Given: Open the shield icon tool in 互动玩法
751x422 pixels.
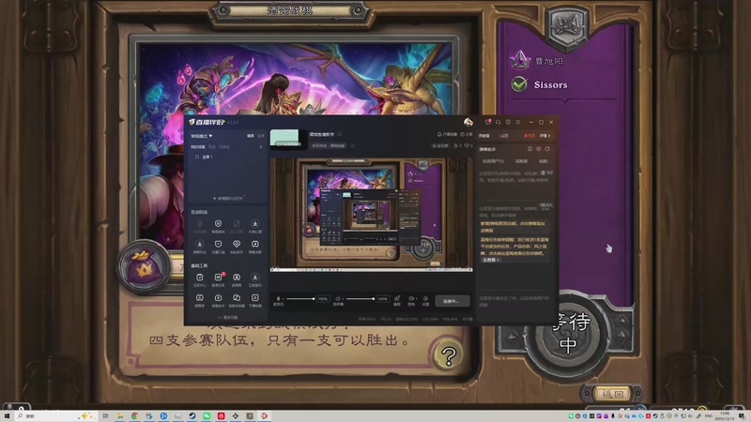Looking at the screenshot, I should click(x=218, y=225).
